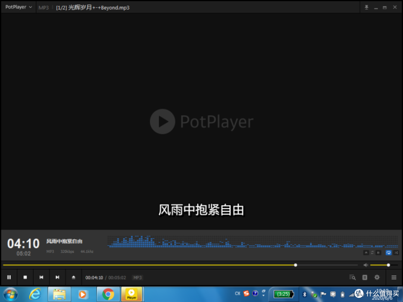Click the 00:05:02 total time in control bar
This screenshot has width=403, height=302.
pyautogui.click(x=117, y=278)
